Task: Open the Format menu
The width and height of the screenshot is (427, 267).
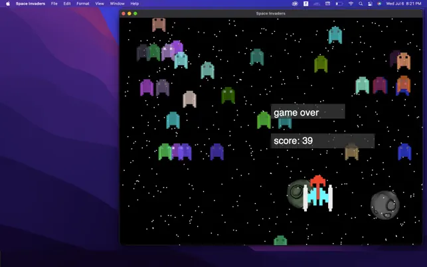Action: click(x=83, y=3)
